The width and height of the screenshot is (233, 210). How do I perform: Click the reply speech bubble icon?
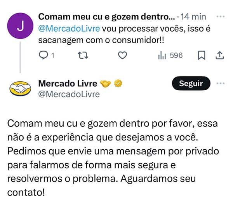(43, 56)
